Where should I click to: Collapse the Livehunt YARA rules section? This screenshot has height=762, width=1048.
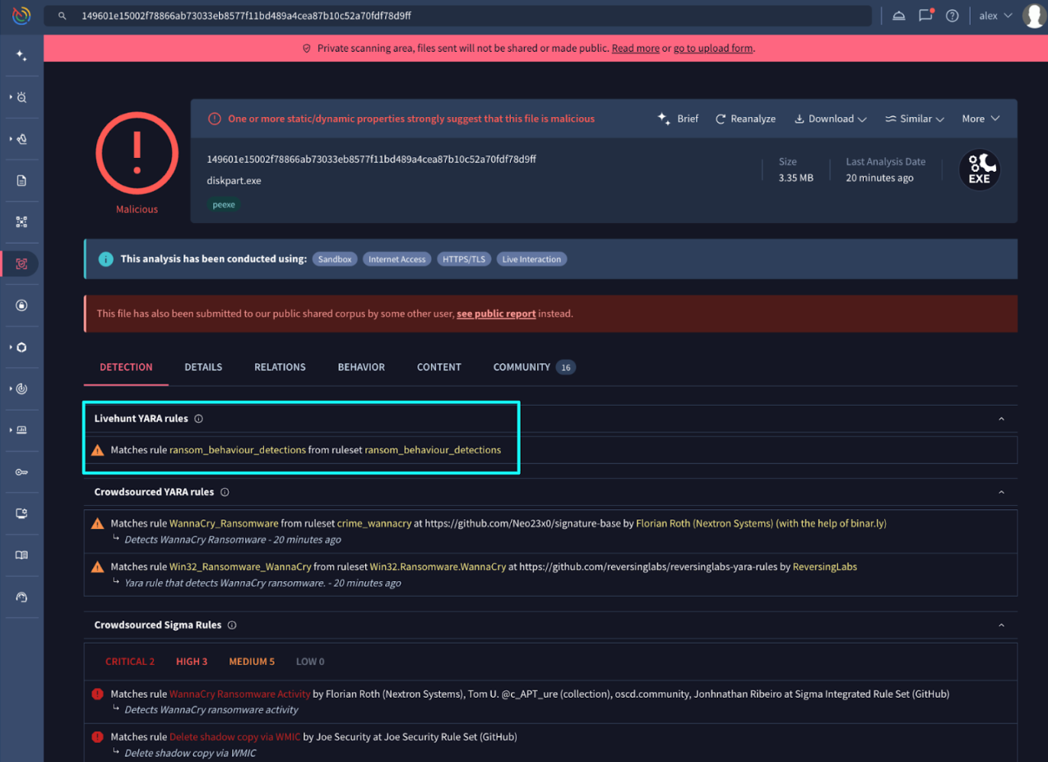pos(1001,419)
